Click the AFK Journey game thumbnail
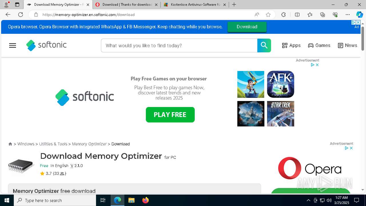Viewport: 366px width, 206px height. (x=281, y=84)
